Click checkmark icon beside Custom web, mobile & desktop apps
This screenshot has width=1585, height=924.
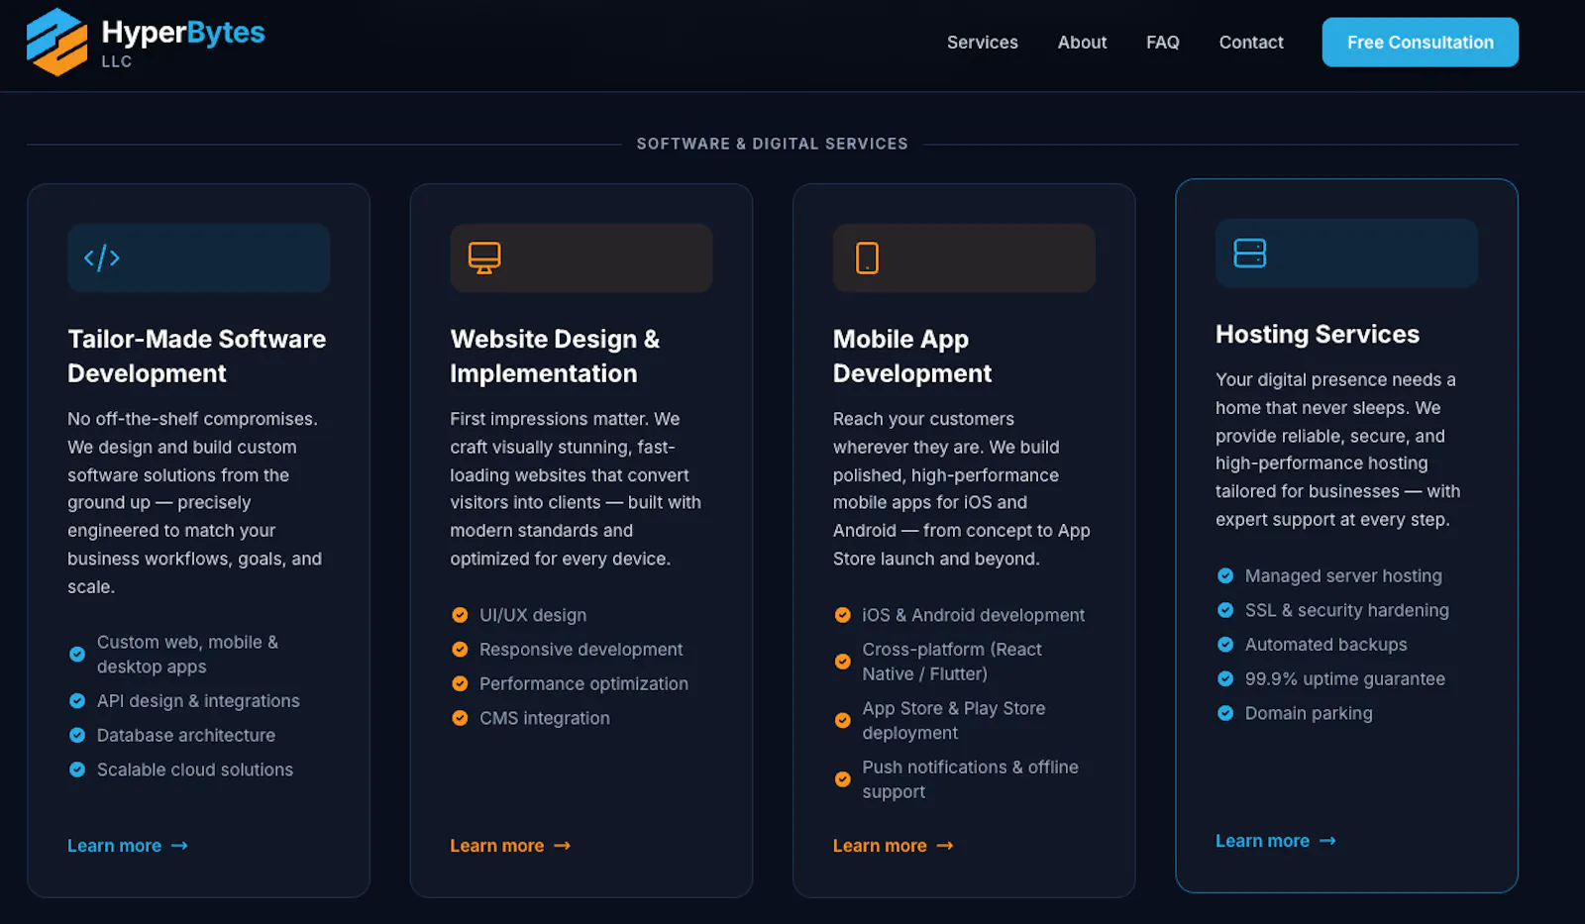(x=77, y=655)
